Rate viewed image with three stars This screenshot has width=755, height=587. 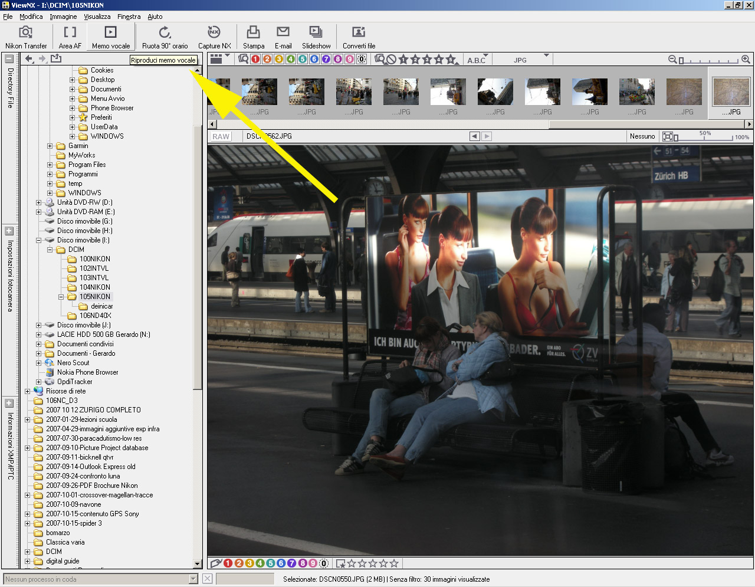[373, 563]
